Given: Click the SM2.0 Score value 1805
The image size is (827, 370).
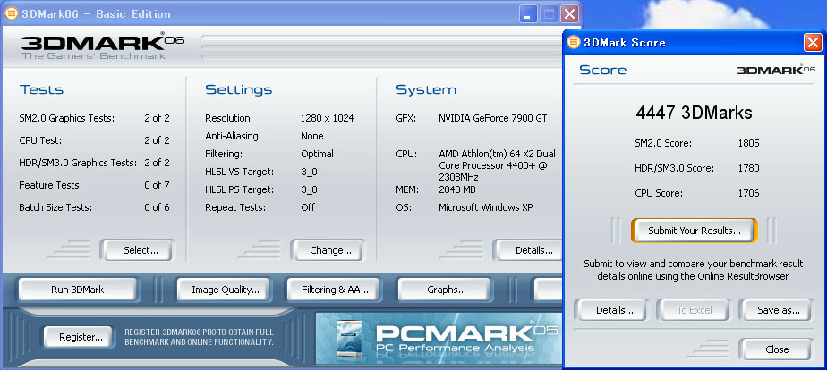Looking at the screenshot, I should (749, 143).
